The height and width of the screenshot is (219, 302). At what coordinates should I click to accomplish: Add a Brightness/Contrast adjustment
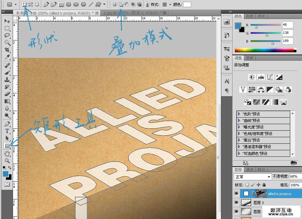click(252, 77)
